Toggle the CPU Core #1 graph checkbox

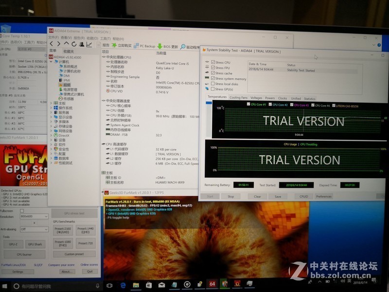pyautogui.click(x=248, y=104)
